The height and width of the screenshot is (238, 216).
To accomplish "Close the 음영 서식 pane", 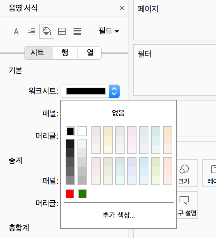I will click(x=122, y=8).
